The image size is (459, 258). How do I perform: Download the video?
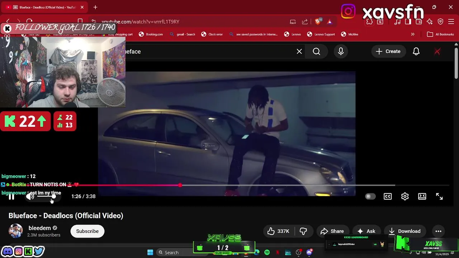pyautogui.click(x=404, y=231)
